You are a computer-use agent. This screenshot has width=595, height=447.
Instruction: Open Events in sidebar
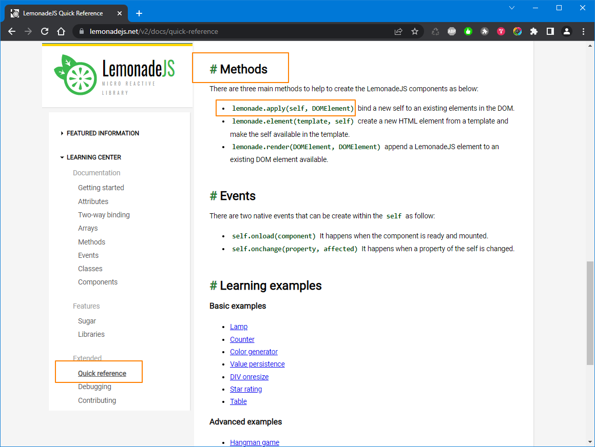pyautogui.click(x=88, y=255)
